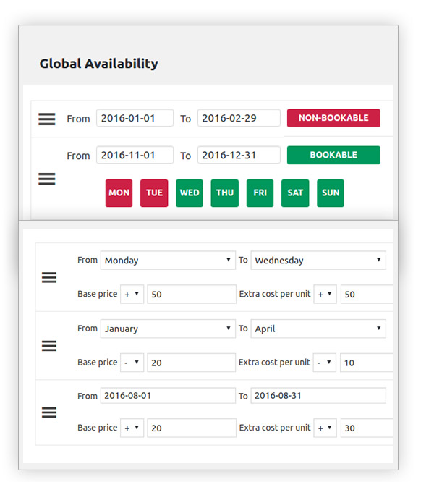Viewport: 434px width, 482px height.
Task: Open Extra cost minus dropdown in January row
Action: tap(325, 363)
